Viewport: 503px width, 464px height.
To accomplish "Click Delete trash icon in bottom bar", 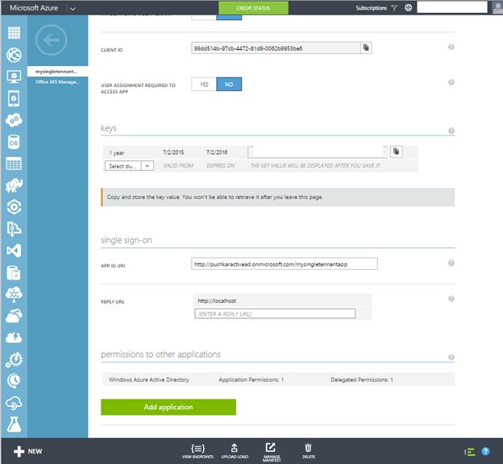I will click(308, 451).
